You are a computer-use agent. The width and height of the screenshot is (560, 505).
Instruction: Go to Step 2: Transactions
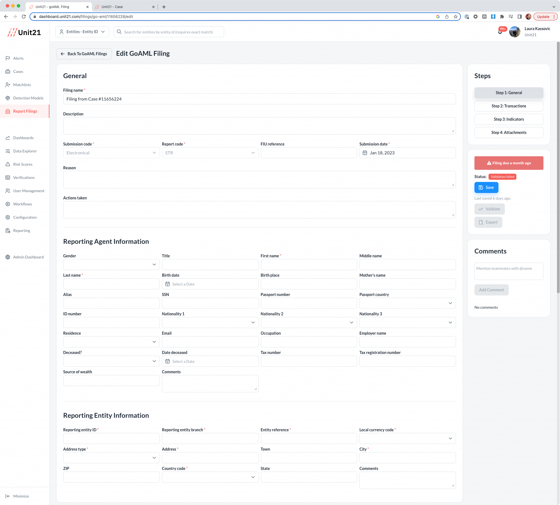pos(508,106)
